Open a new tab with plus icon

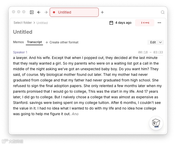point(102,12)
